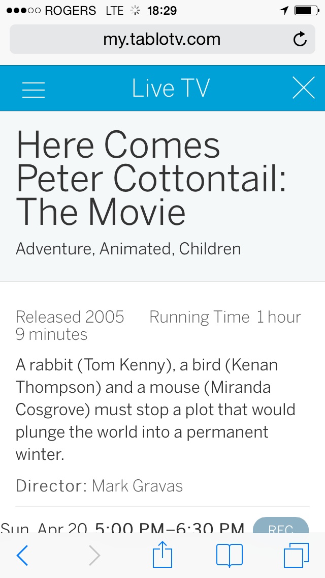Screen dimensions: 325x578
Task: Tap the Released 2005 label
Action: coord(70,317)
